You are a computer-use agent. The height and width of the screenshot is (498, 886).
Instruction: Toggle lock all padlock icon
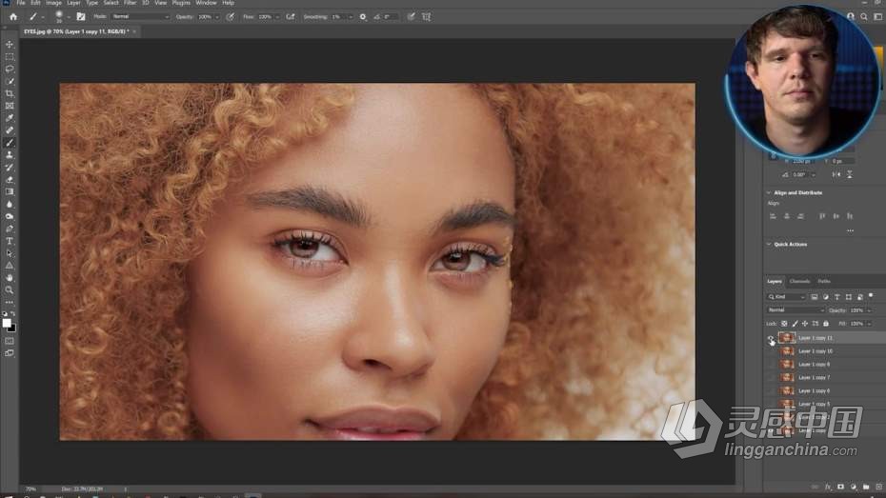click(826, 324)
